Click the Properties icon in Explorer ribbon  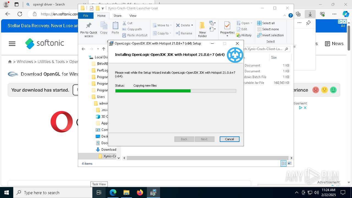(227, 26)
